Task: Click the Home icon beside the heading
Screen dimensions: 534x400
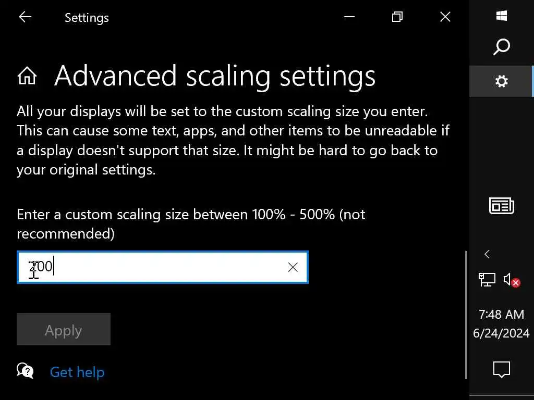Action: [x=27, y=76]
